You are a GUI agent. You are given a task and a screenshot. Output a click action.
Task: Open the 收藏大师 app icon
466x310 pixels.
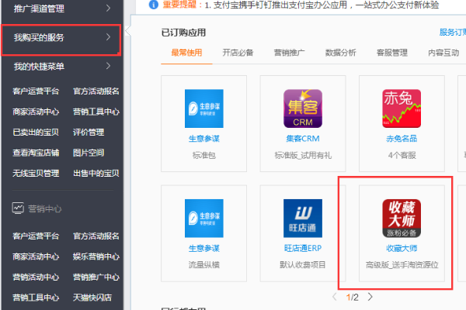tap(402, 219)
